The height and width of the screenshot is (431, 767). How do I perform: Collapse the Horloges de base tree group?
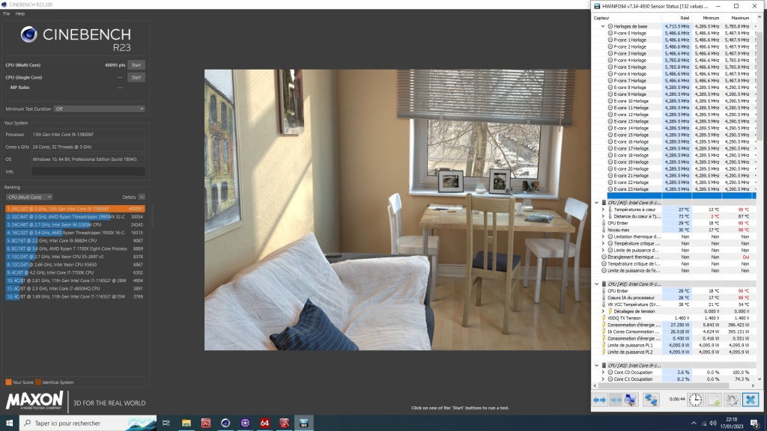tap(604, 26)
